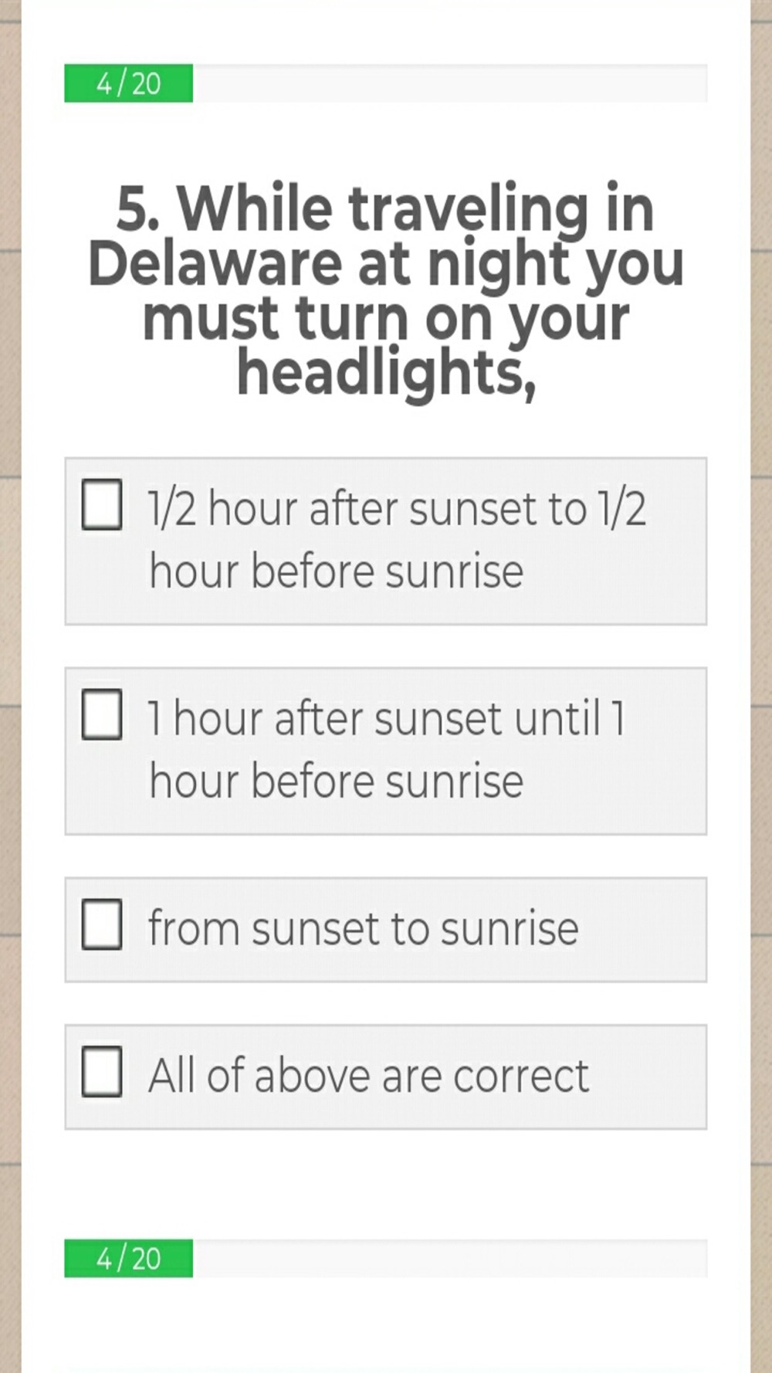The height and width of the screenshot is (1373, 772).
Task: Click the unfilled gray part of top progress bar
Action: pyautogui.click(x=450, y=83)
